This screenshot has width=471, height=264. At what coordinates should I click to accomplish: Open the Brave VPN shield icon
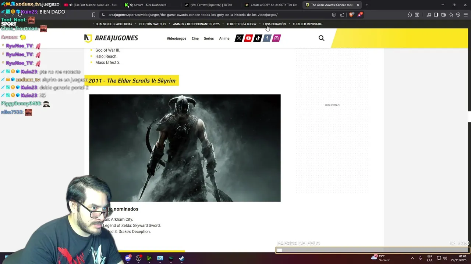click(x=458, y=15)
